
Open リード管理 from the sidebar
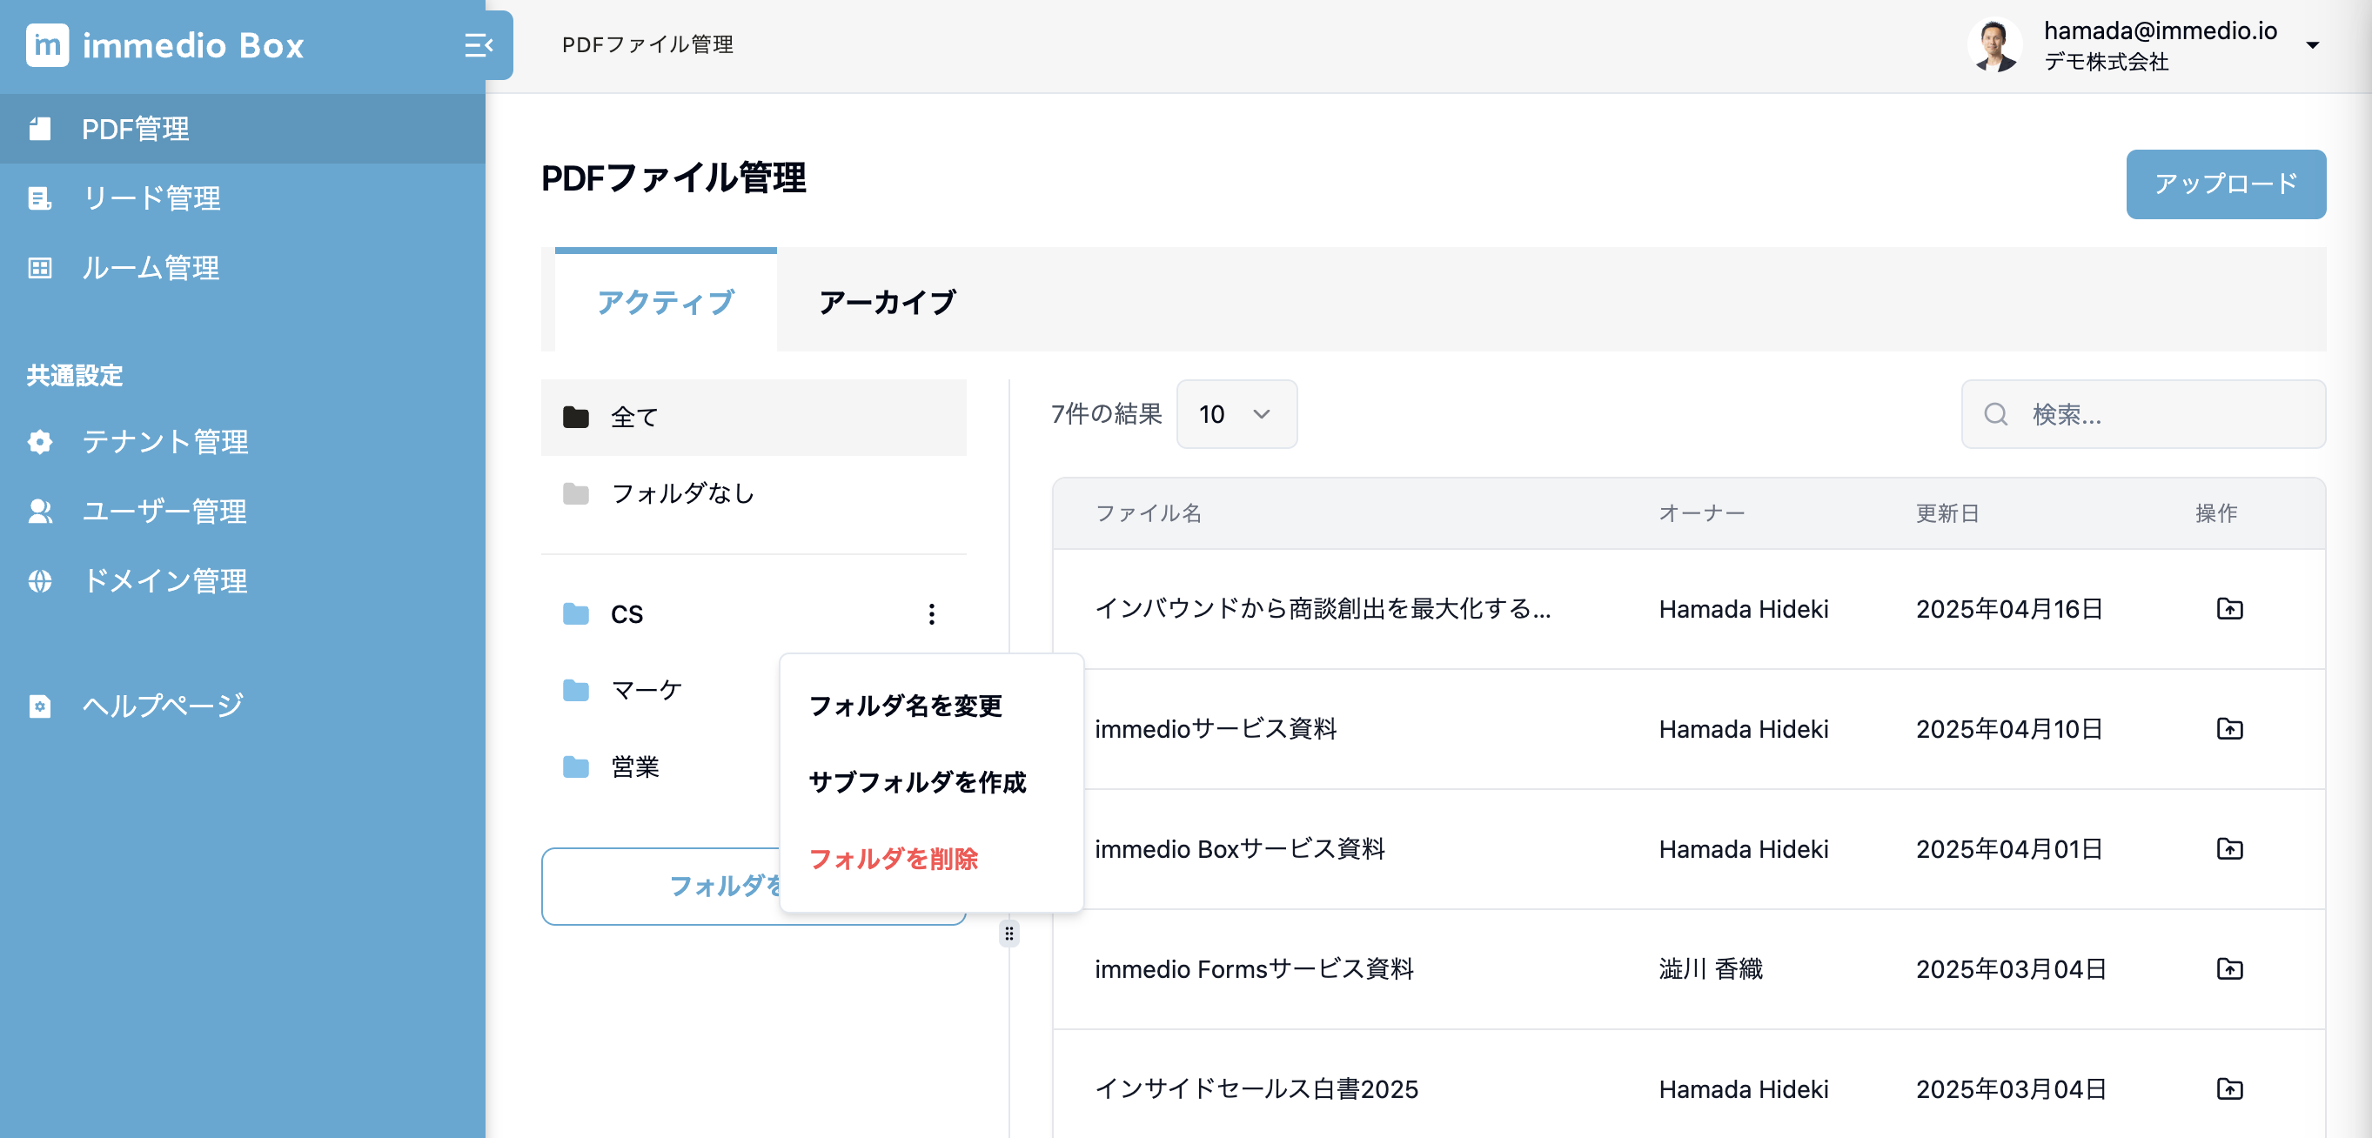click(x=151, y=198)
